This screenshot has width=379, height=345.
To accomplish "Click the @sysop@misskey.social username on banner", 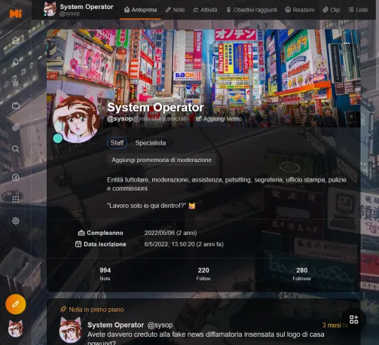I will pyautogui.click(x=147, y=119).
